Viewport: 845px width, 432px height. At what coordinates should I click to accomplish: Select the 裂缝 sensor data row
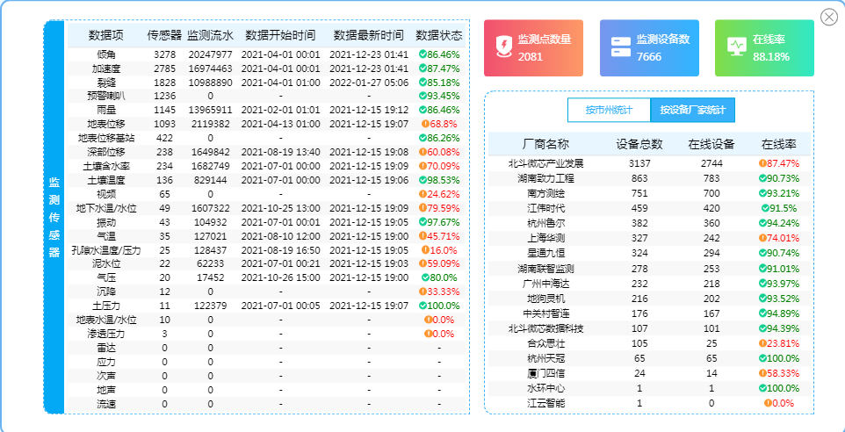[x=264, y=82]
